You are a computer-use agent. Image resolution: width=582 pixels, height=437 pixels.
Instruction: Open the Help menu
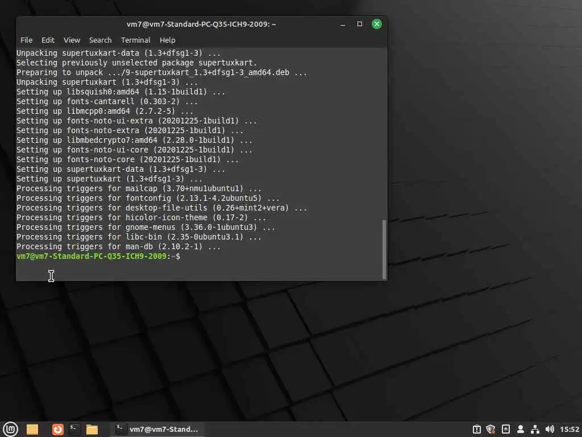click(x=168, y=40)
